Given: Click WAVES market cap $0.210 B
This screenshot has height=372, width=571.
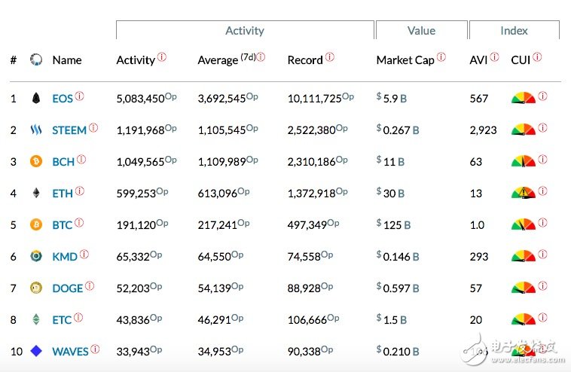Looking at the screenshot, I should click(x=398, y=351).
